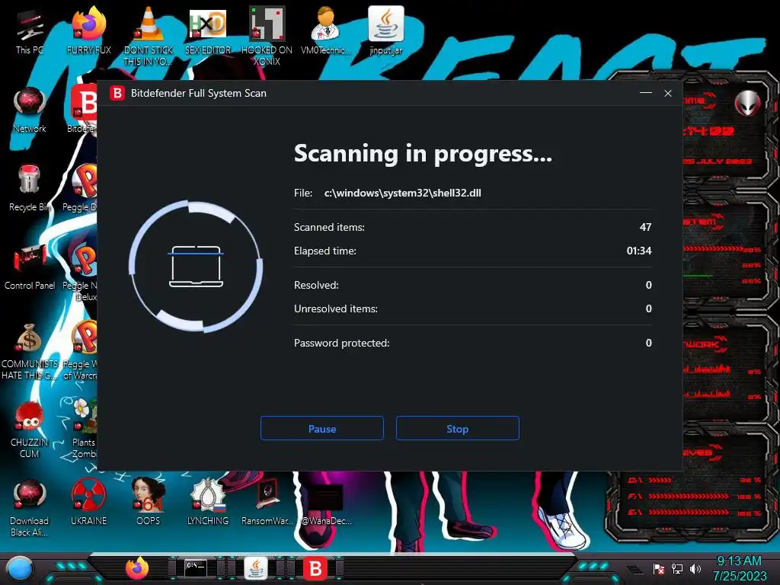
Task: Click the elapsed time value 01:34
Action: [639, 251]
